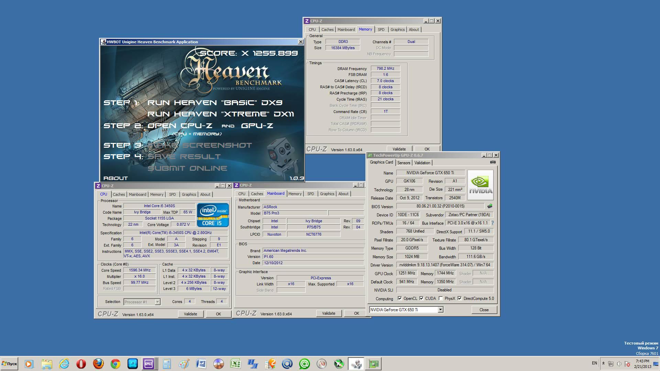Image resolution: width=660 pixels, height=371 pixels.
Task: Switch to the Validation tab in GPU-Z
Action: [x=422, y=163]
